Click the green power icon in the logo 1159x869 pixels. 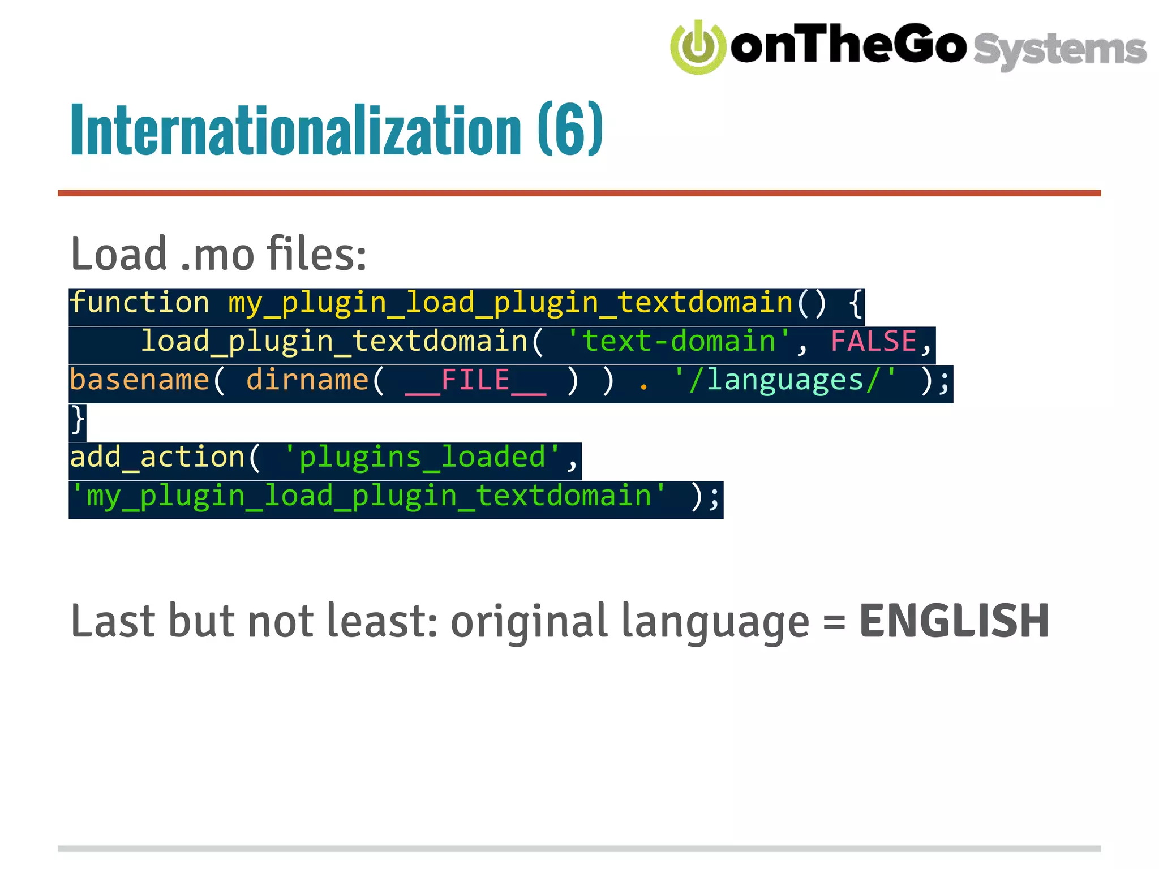click(698, 47)
